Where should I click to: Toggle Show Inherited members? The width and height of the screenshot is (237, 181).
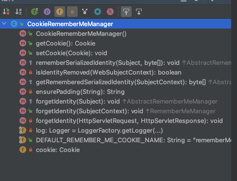(x=34, y=12)
